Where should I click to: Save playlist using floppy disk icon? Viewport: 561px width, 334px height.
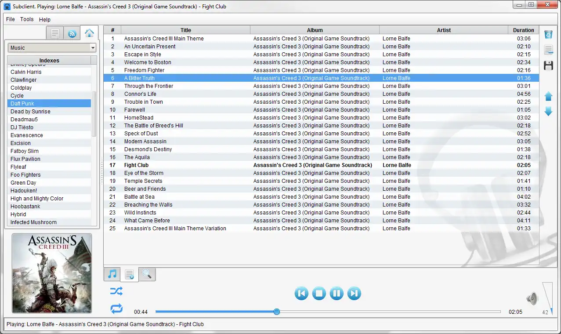point(548,66)
